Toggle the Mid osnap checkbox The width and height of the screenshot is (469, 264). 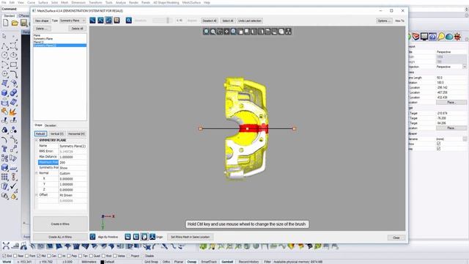39,256
